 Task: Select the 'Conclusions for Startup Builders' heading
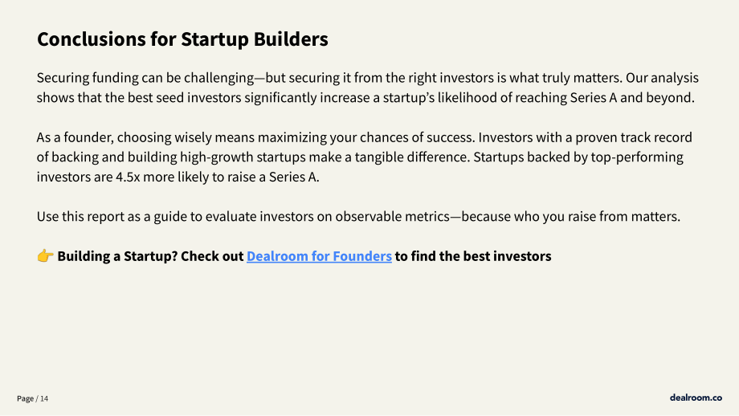click(x=182, y=39)
